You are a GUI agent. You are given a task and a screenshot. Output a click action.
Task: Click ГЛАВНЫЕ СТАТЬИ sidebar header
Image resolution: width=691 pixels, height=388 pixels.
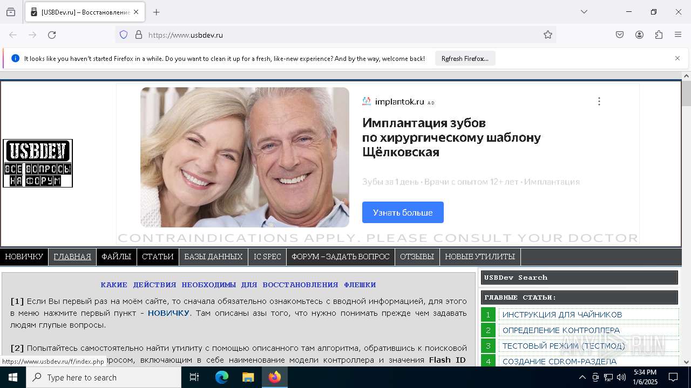579,297
